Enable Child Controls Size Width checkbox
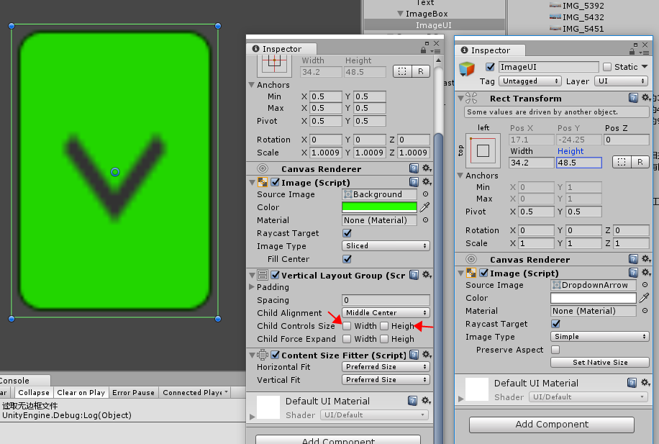The width and height of the screenshot is (659, 444). 347,326
